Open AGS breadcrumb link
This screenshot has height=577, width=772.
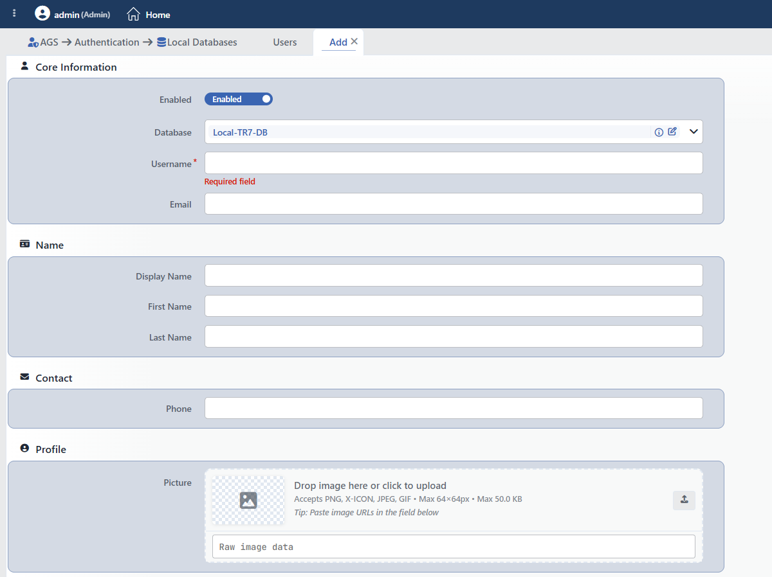[x=49, y=42]
